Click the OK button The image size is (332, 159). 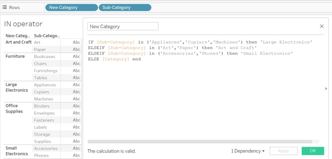point(313,151)
